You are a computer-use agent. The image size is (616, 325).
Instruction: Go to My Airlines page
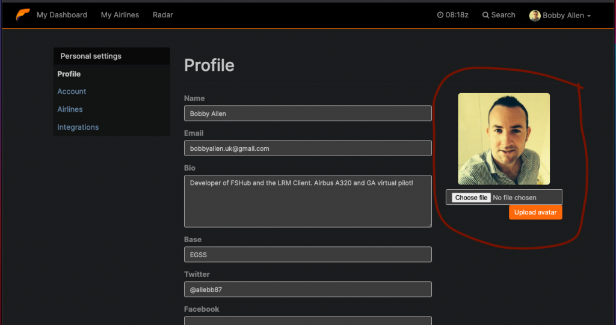click(120, 15)
